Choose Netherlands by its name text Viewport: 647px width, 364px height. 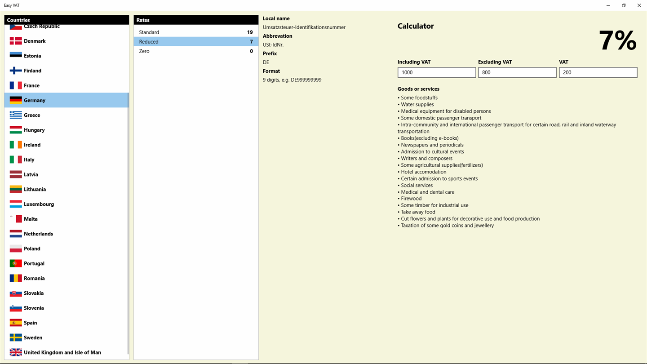pyautogui.click(x=38, y=234)
